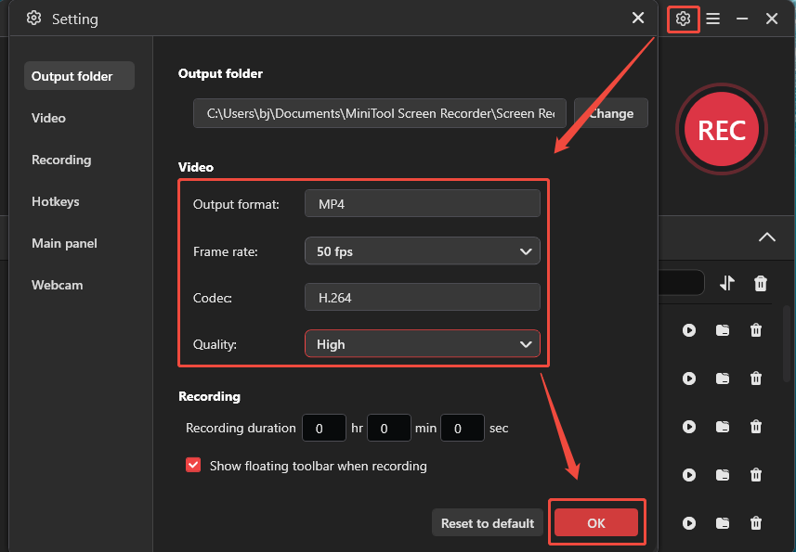Collapse the recordings panel with the chevron
796x552 pixels.
pyautogui.click(x=767, y=237)
